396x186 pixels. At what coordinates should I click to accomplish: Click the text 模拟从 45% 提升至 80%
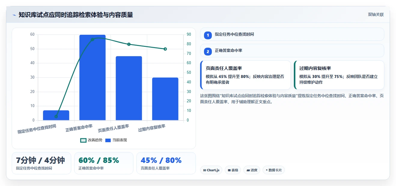coord(227,76)
